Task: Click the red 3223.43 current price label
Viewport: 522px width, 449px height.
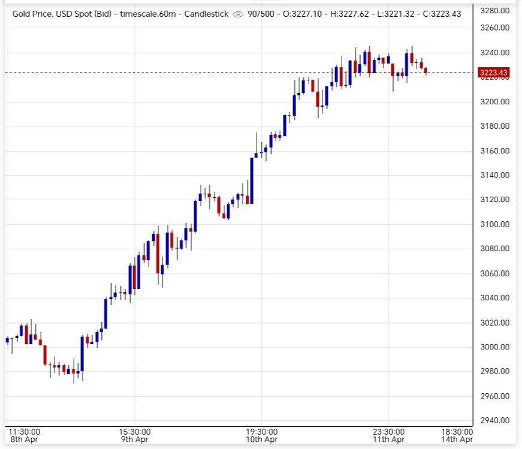Action: pyautogui.click(x=494, y=73)
